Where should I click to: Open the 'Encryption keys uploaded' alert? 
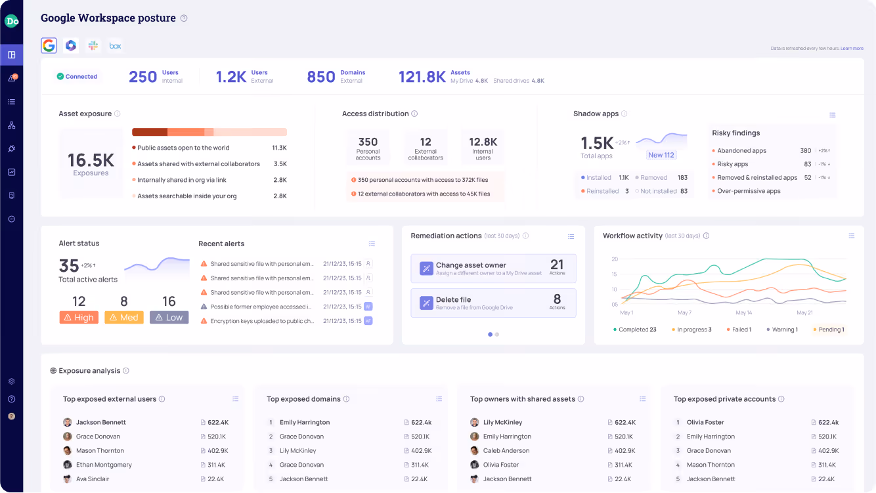click(286, 321)
